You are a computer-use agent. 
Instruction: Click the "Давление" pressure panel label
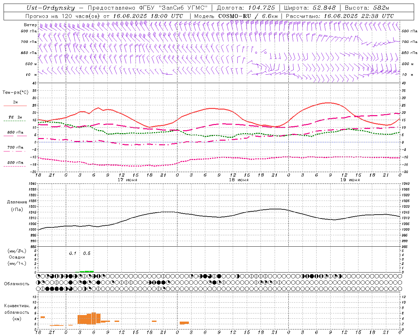tap(17, 202)
